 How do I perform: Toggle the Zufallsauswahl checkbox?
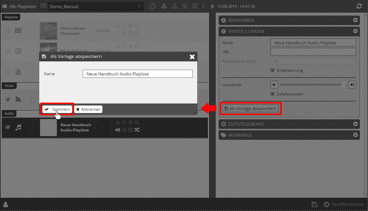click(x=273, y=94)
